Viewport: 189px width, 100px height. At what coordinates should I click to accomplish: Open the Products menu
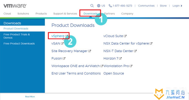[41, 14]
